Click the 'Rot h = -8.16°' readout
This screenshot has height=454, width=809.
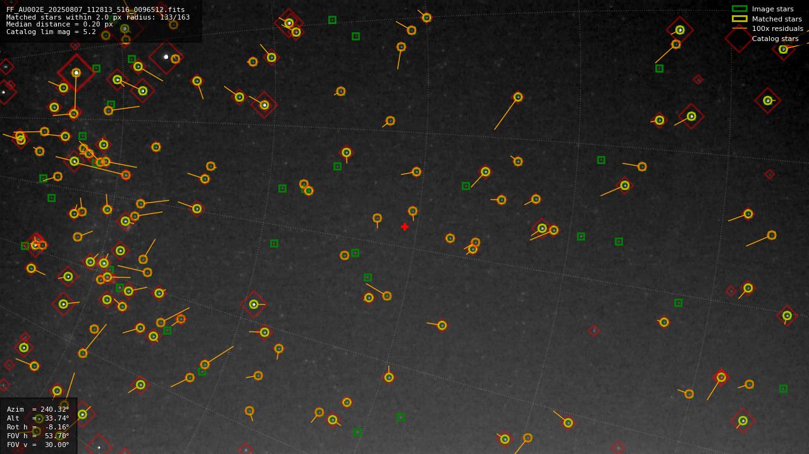tap(38, 427)
